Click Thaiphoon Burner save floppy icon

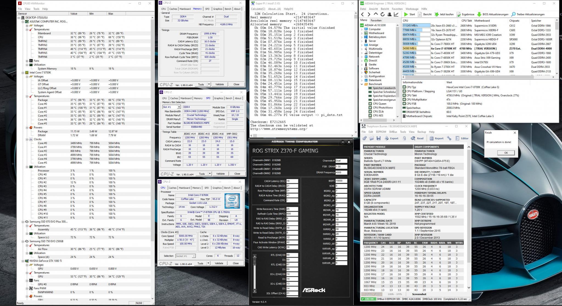378,138
